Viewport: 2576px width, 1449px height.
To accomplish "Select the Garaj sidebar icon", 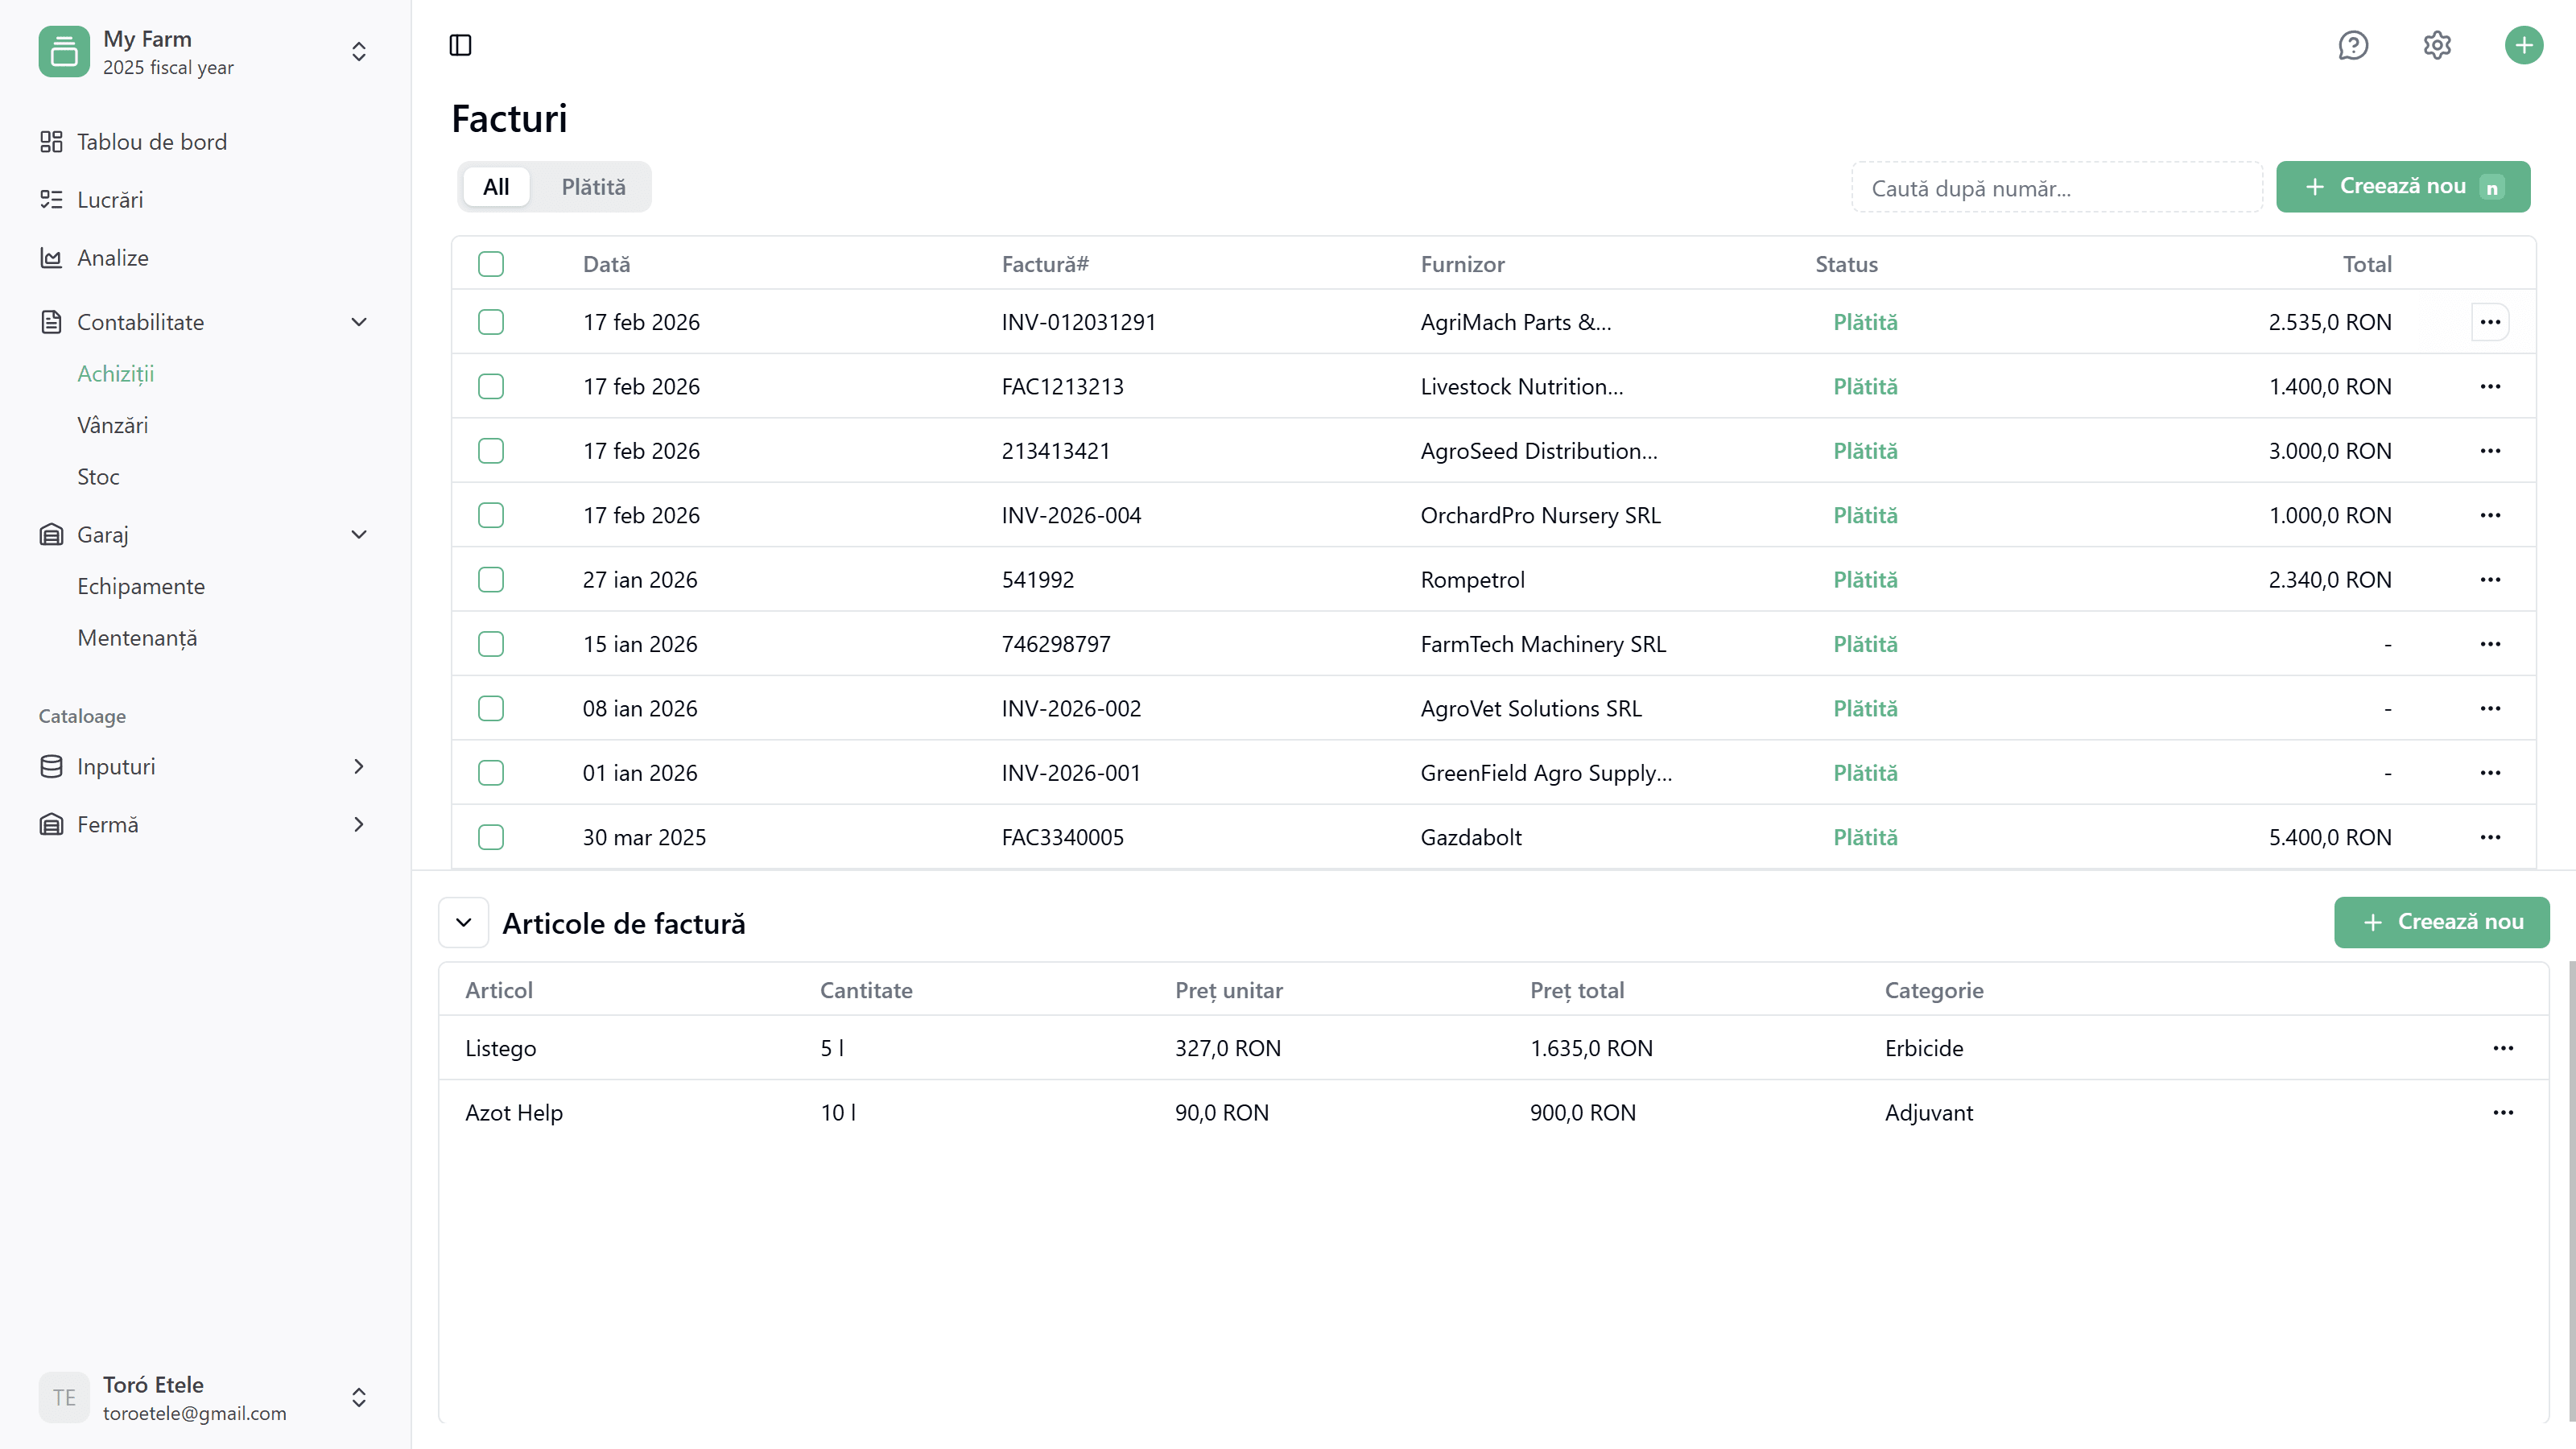I will pos(51,534).
